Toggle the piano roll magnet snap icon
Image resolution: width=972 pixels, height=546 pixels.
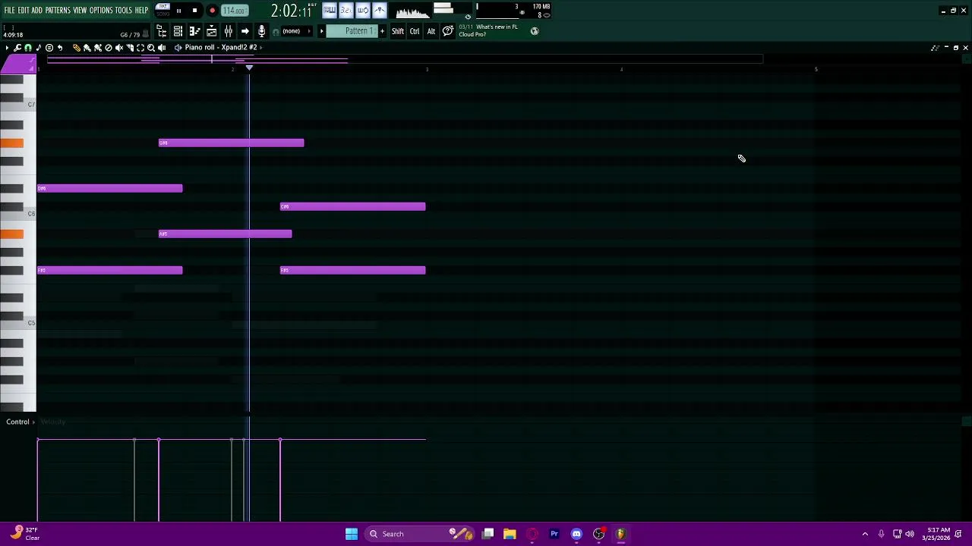pyautogui.click(x=28, y=48)
